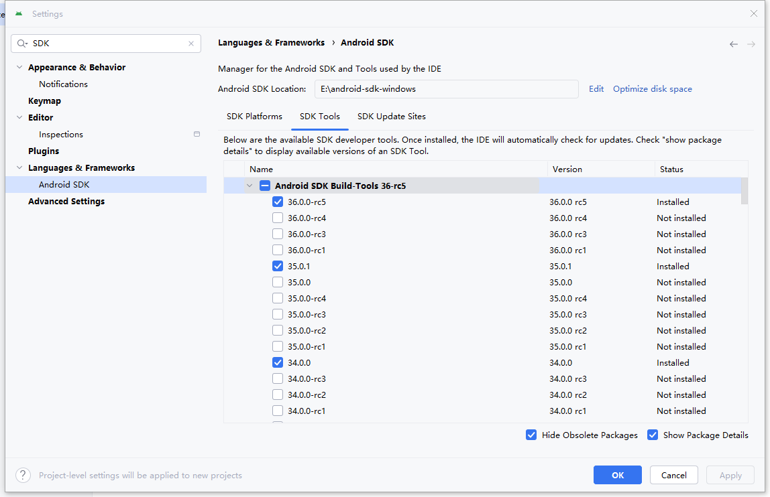Check the 34.0.0-rc3 checkbox

tap(278, 378)
